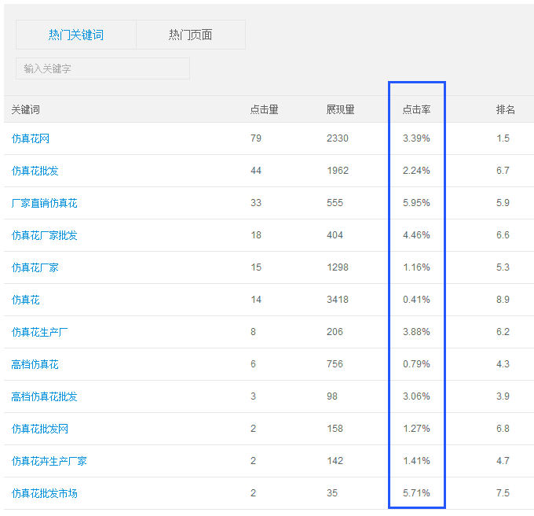534x516 pixels.
Task: Open the 仿真花卉生产厂家 keyword link
Action: pyautogui.click(x=49, y=461)
